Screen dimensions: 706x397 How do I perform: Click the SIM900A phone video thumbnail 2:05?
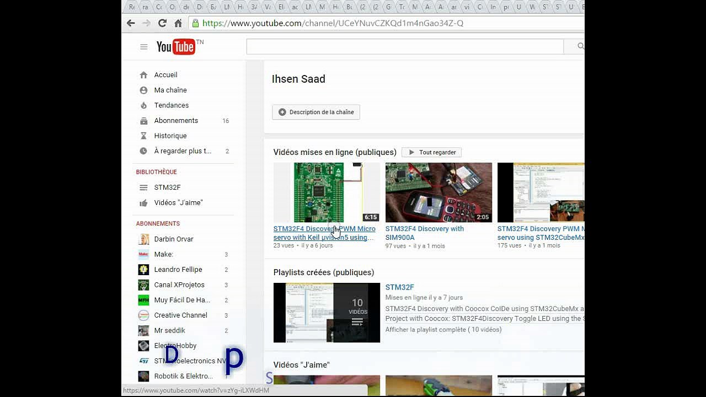pos(438,192)
